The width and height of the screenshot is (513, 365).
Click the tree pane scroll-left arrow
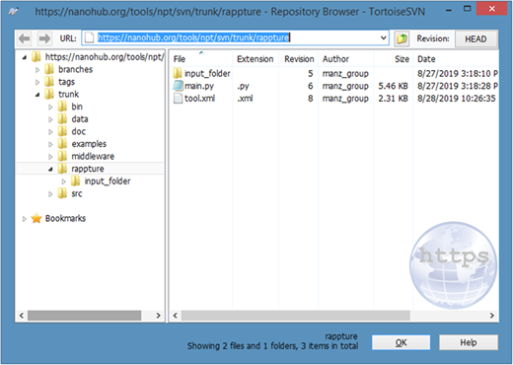coord(22,316)
